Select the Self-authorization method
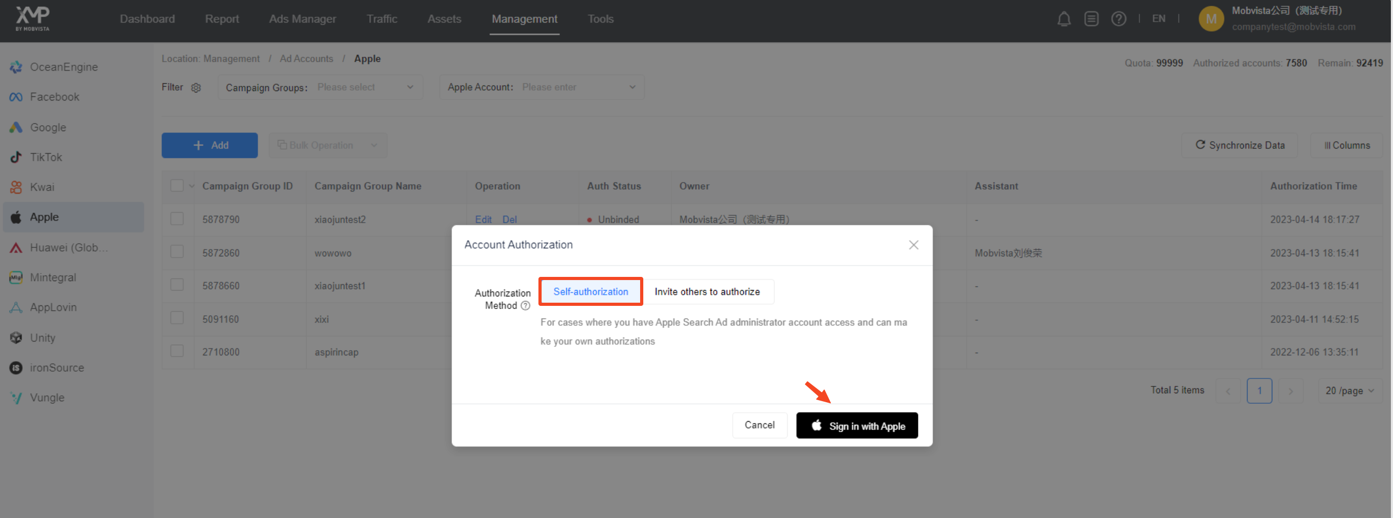Image resolution: width=1393 pixels, height=518 pixels. (x=590, y=291)
